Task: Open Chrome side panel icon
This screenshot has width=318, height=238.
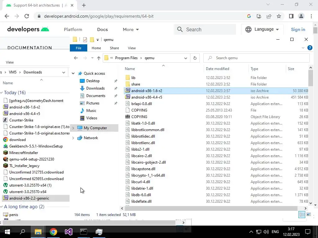Action: (291, 16)
